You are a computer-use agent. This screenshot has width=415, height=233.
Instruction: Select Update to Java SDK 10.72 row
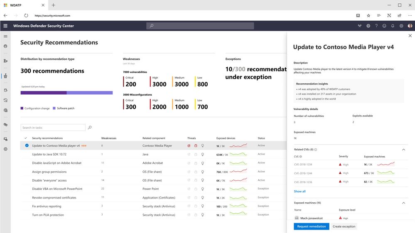pyautogui.click(x=154, y=154)
